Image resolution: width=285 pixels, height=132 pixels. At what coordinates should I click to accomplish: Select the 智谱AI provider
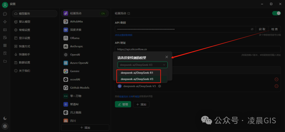tap(85, 104)
